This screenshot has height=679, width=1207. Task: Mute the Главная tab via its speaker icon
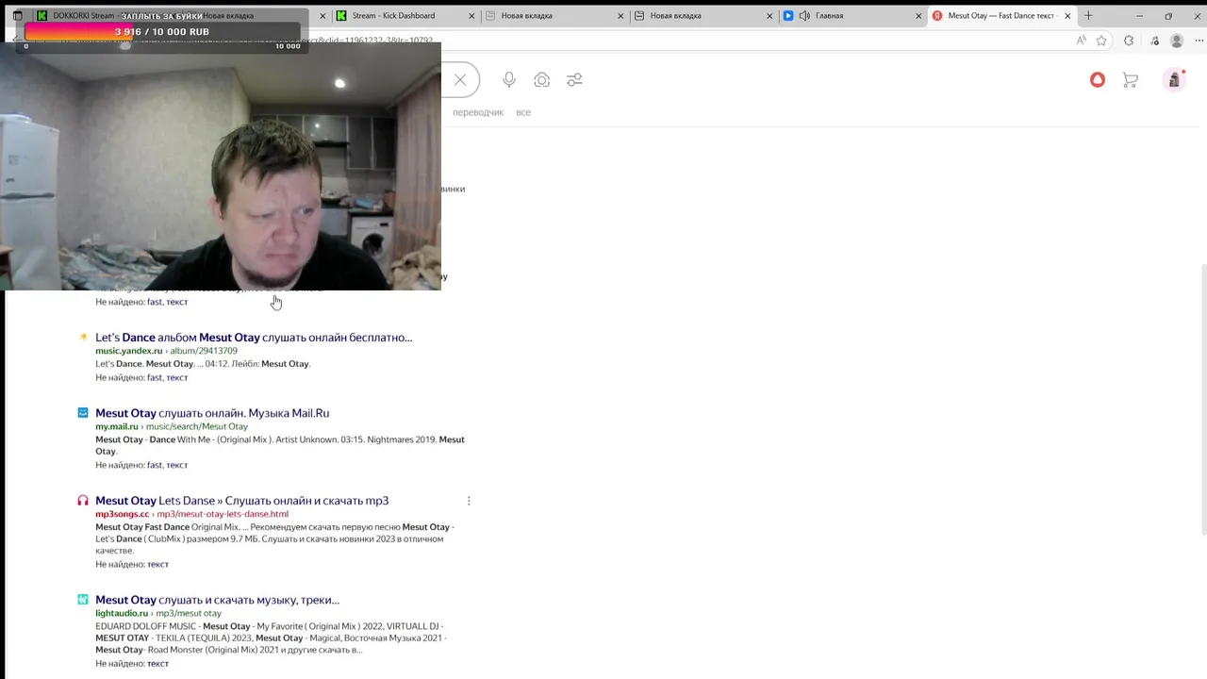[x=804, y=15]
